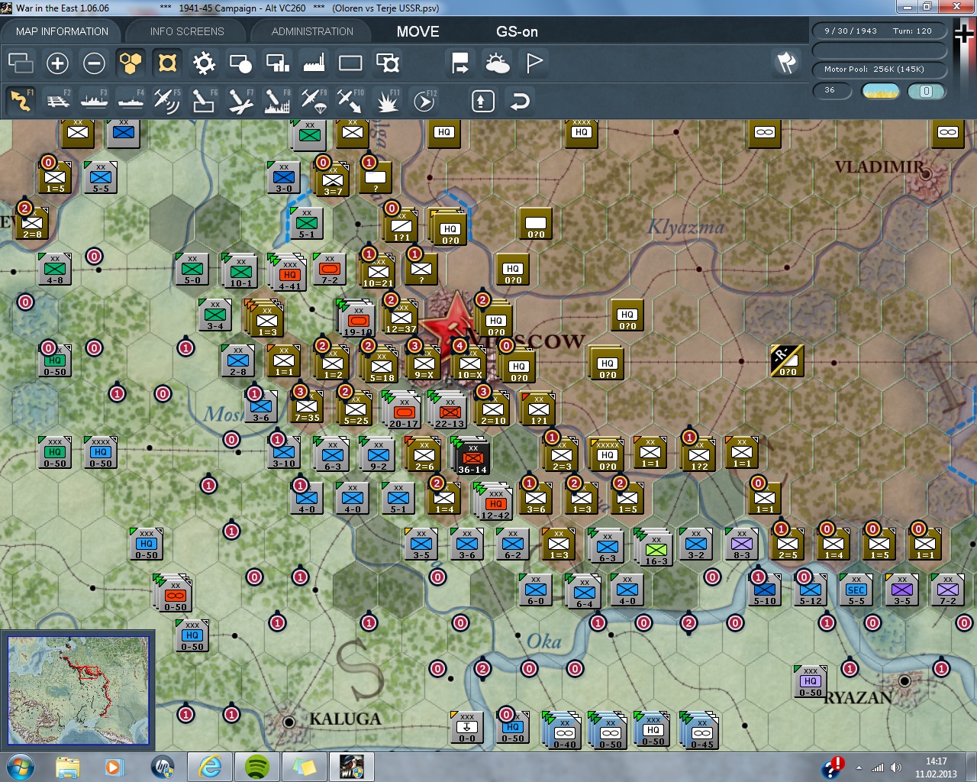977x782 pixels.
Task: Click the Motor Pool 256K (145K) readout
Action: coord(879,69)
